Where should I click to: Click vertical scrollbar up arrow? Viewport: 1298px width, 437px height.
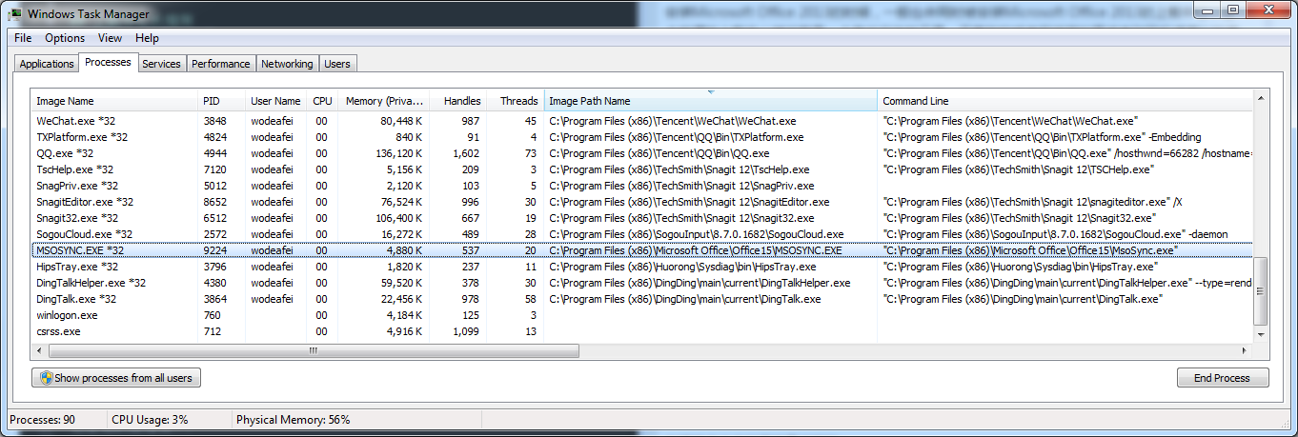click(x=1260, y=98)
